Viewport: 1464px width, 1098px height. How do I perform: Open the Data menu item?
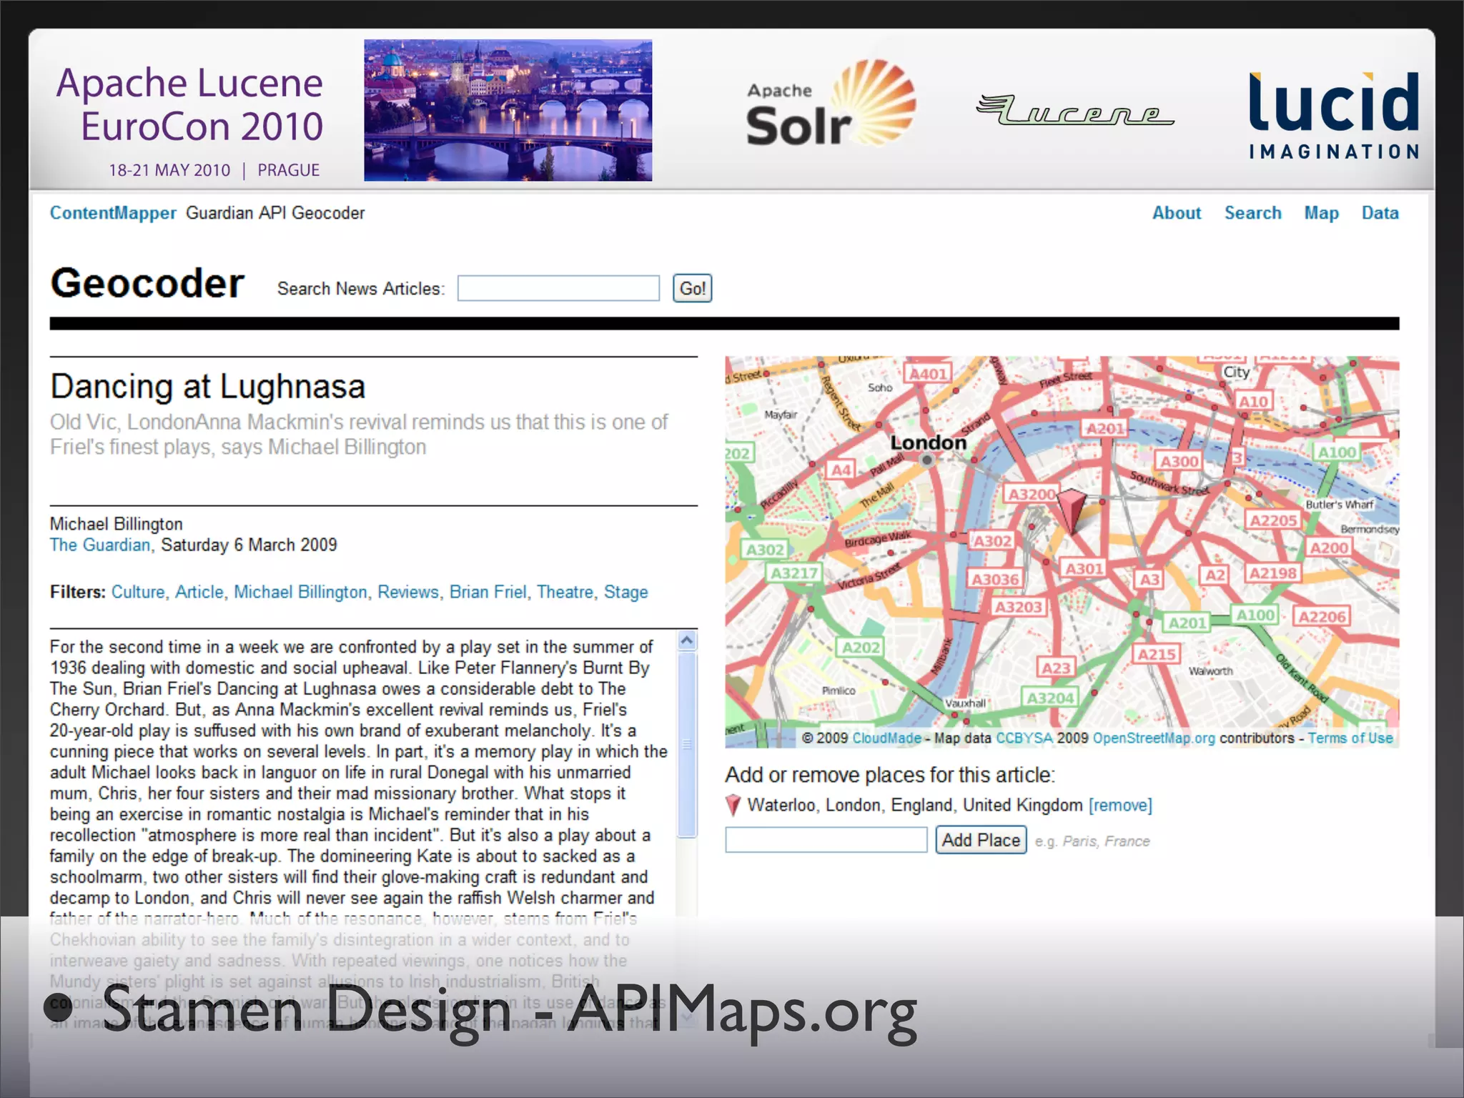click(1380, 213)
